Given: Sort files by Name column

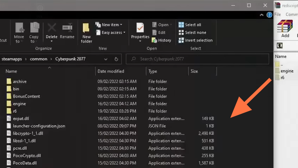Looking at the screenshot, I should pyautogui.click(x=11, y=71).
